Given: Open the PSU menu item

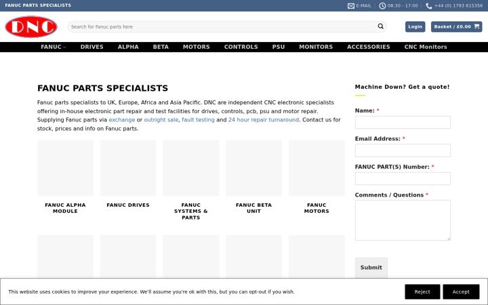Looking at the screenshot, I should [x=279, y=47].
